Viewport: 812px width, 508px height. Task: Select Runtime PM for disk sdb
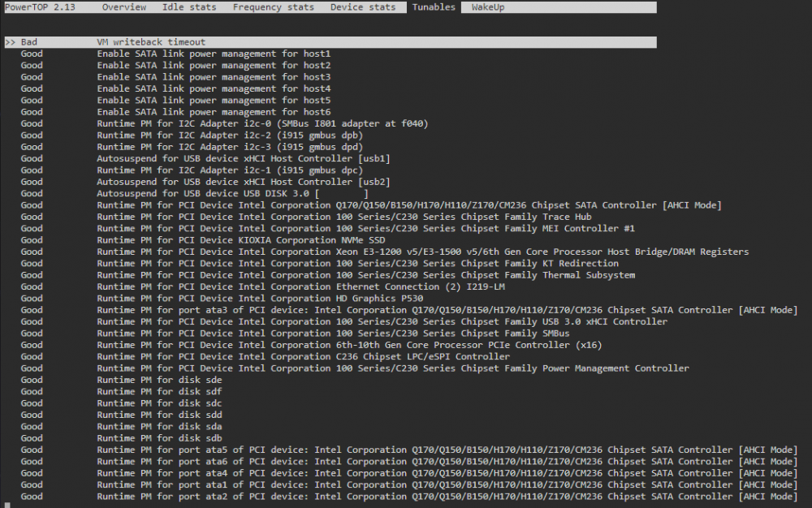[x=159, y=437]
